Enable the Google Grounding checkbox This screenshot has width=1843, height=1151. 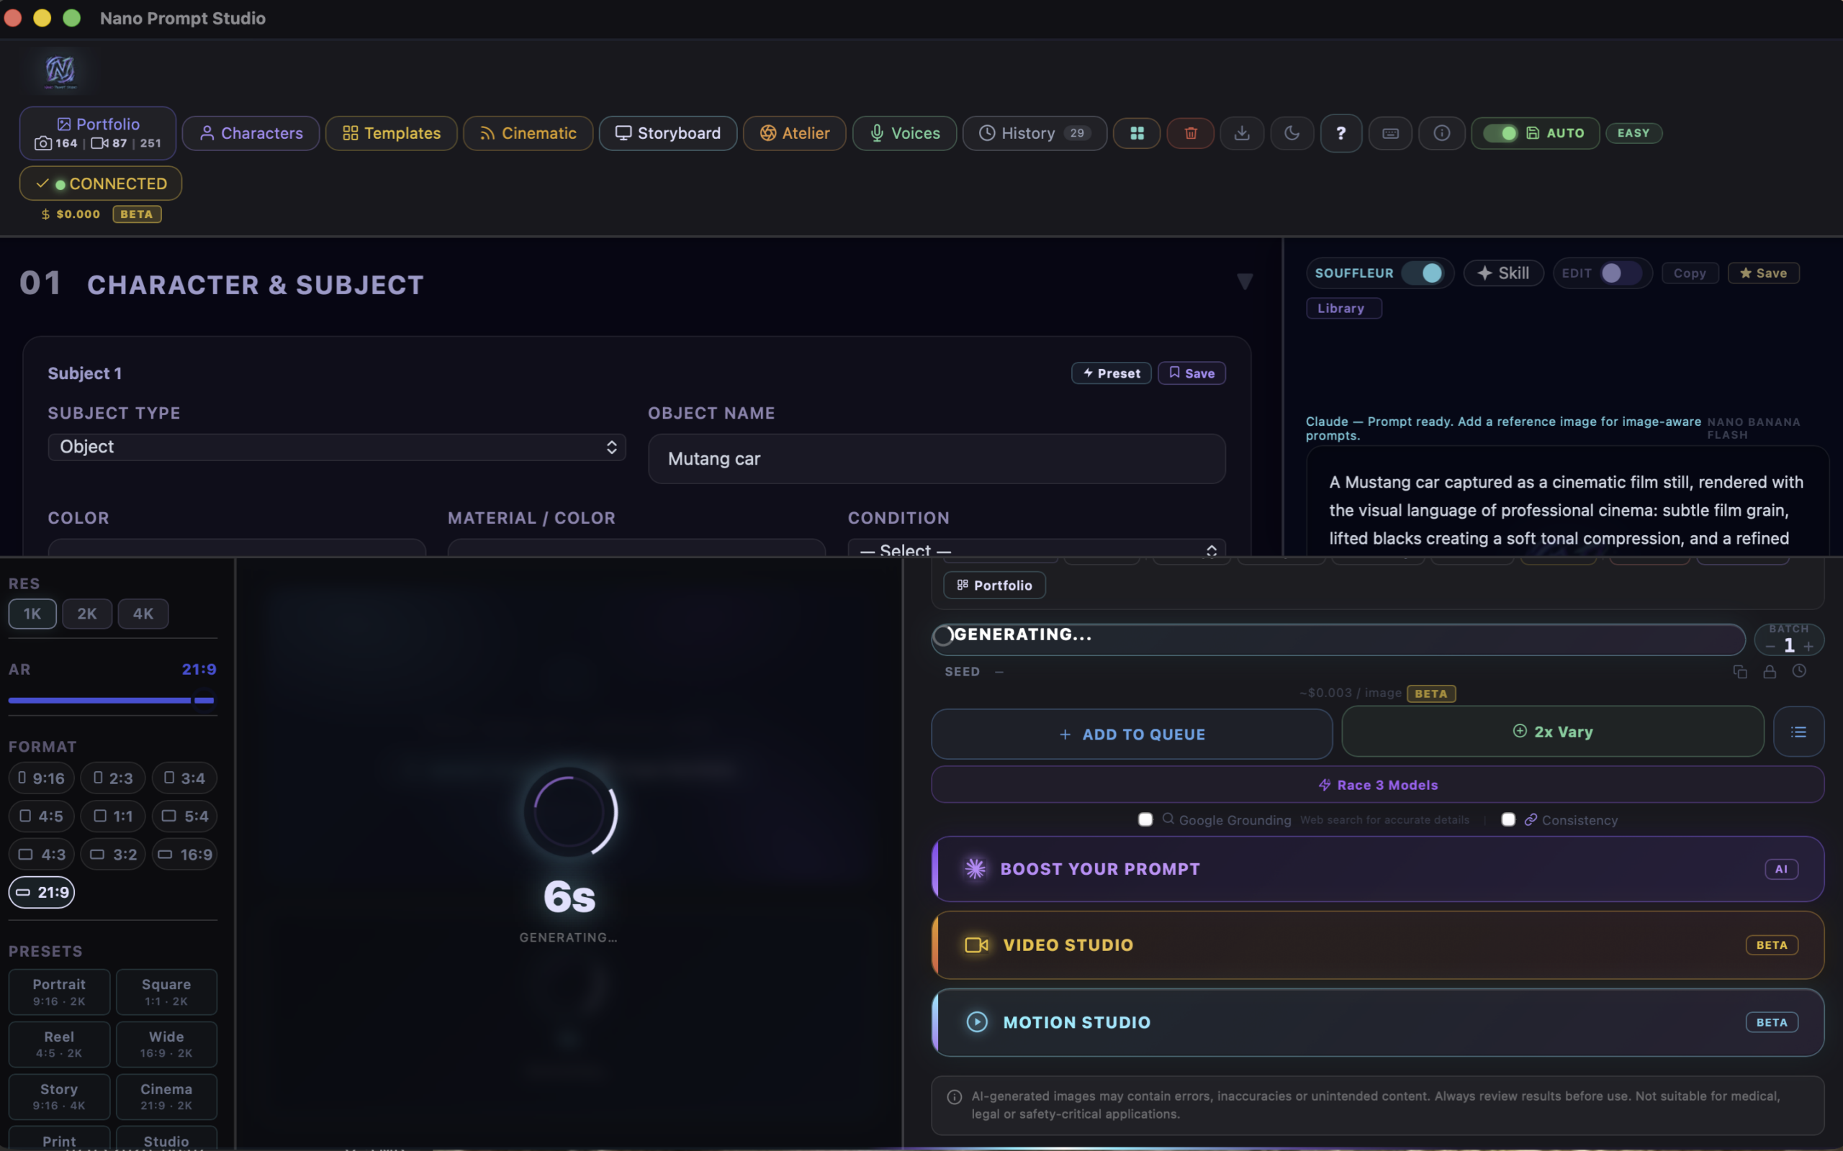point(1145,820)
